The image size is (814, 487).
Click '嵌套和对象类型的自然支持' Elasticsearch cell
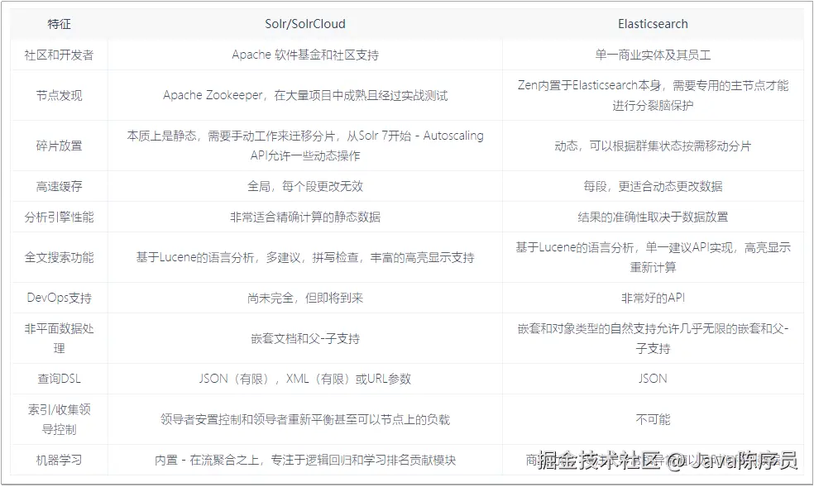click(x=653, y=338)
